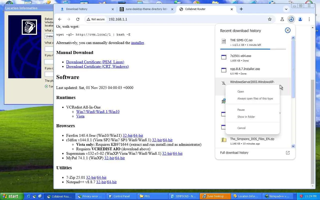Switch to SIMPSONS taskbar button
The height and width of the screenshot is (200, 320).
(184, 196)
